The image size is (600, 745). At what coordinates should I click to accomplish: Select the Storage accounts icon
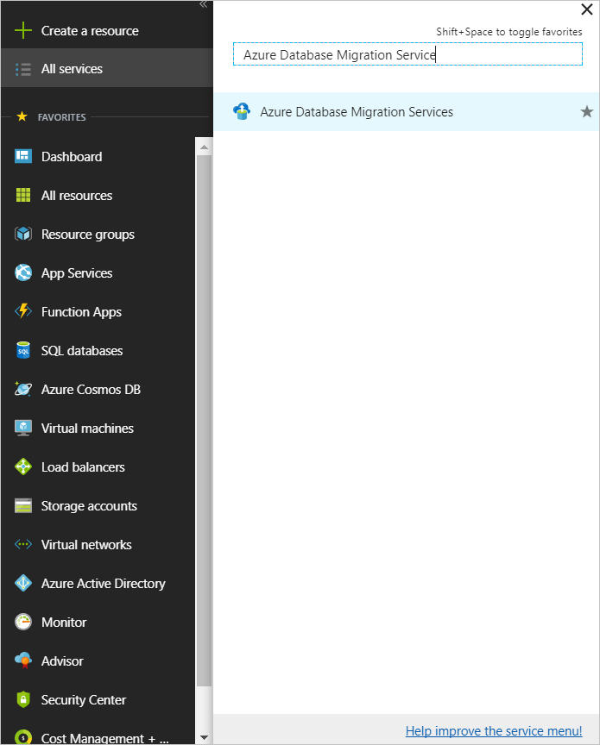point(23,505)
